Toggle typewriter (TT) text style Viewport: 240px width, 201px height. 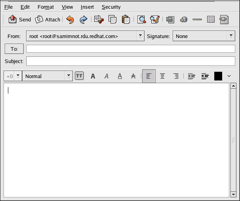[x=79, y=76]
